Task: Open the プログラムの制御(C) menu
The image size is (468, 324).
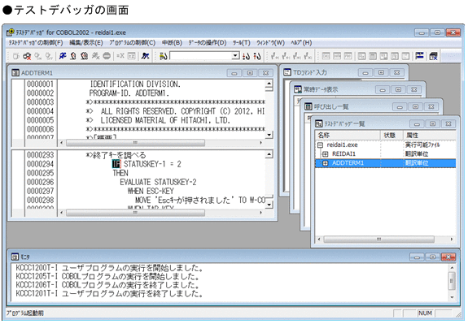Action: coord(132,42)
